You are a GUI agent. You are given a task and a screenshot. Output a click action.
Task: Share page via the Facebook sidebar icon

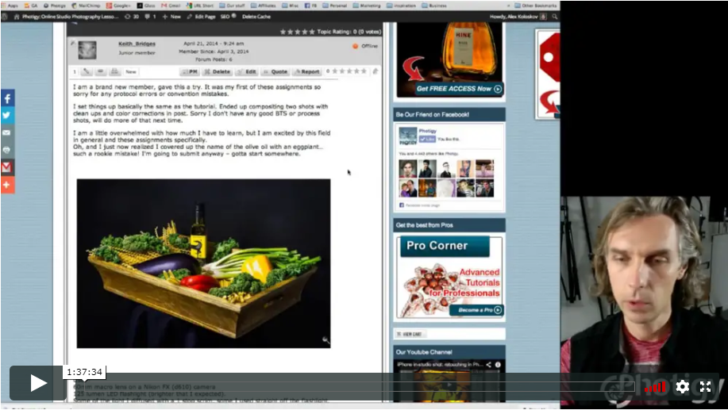(x=7, y=98)
